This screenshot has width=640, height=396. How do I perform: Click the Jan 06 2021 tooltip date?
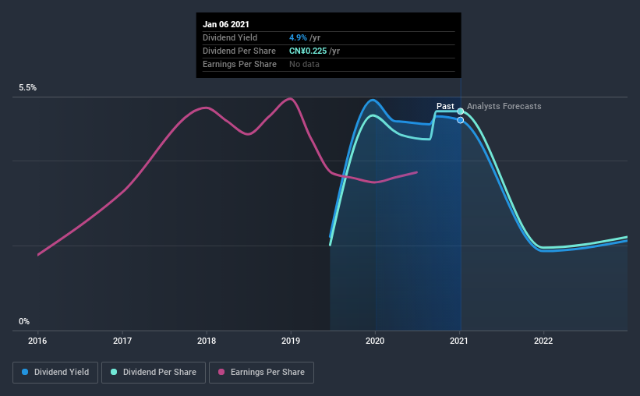226,24
